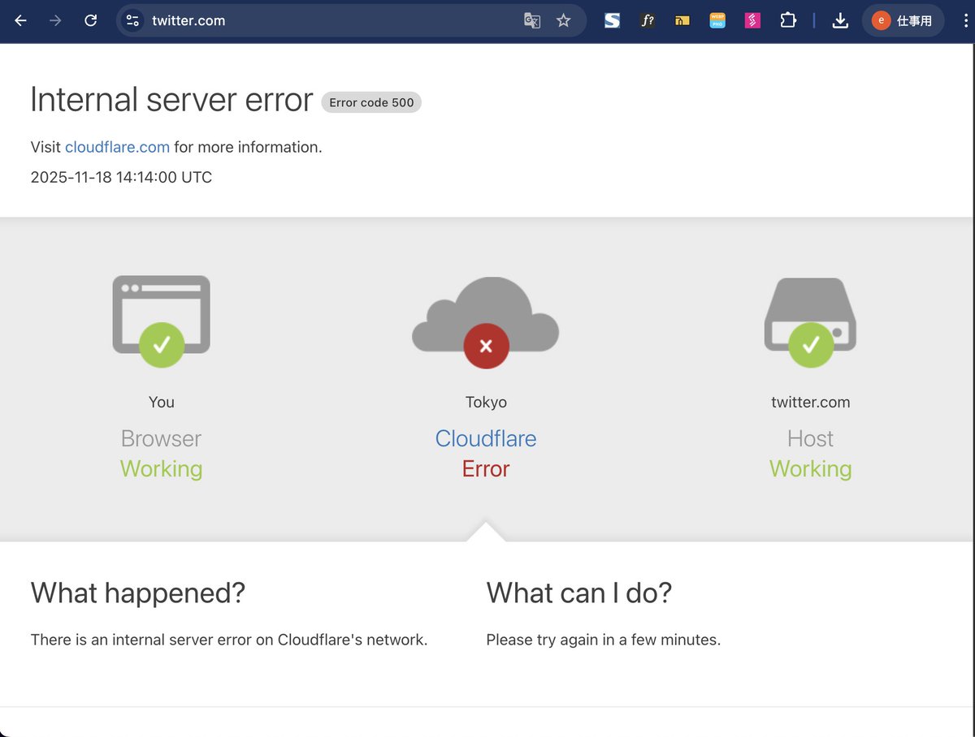
Task: Click the Internal server error heading
Action: pos(171,100)
